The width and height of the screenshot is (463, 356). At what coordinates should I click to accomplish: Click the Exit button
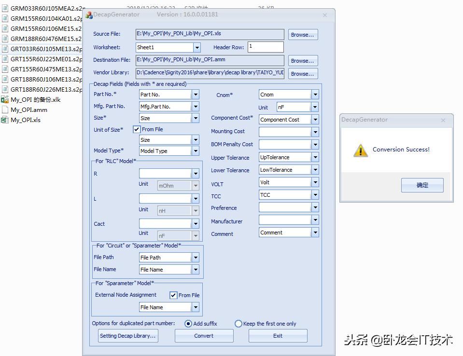(278, 336)
